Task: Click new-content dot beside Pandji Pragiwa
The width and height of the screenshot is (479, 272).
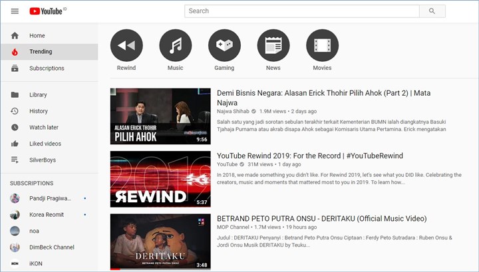Action: [85, 198]
